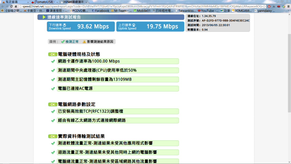Open the Taiwankiss bookmark

click(186, 11)
